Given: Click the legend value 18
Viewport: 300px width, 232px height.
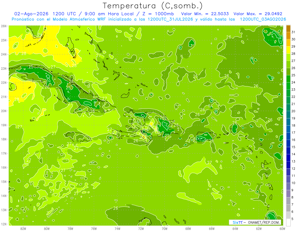Looking at the screenshot, I should tap(293, 125).
